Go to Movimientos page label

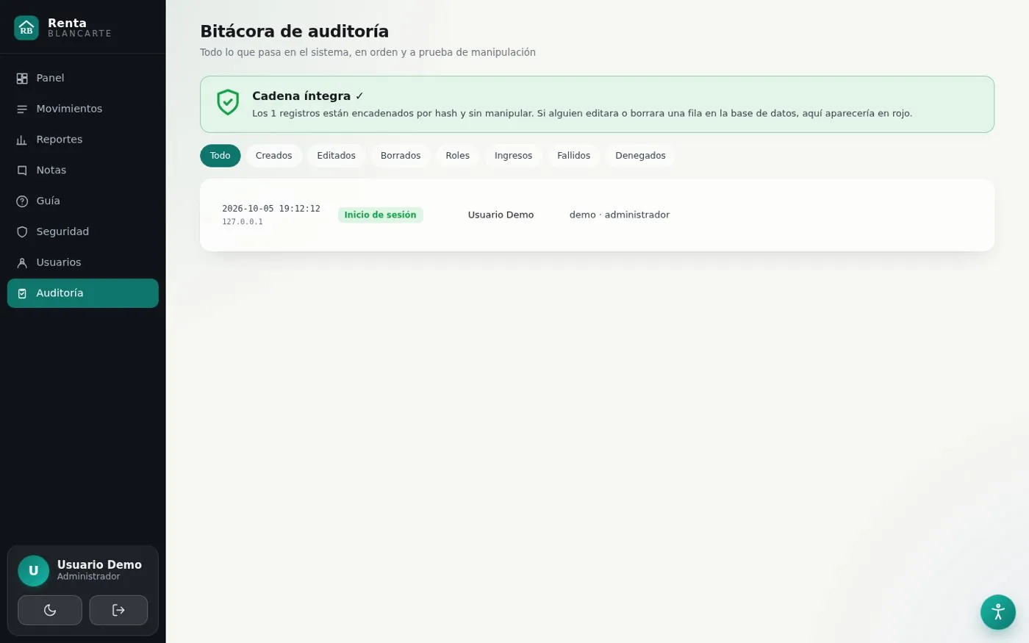pyautogui.click(x=69, y=109)
